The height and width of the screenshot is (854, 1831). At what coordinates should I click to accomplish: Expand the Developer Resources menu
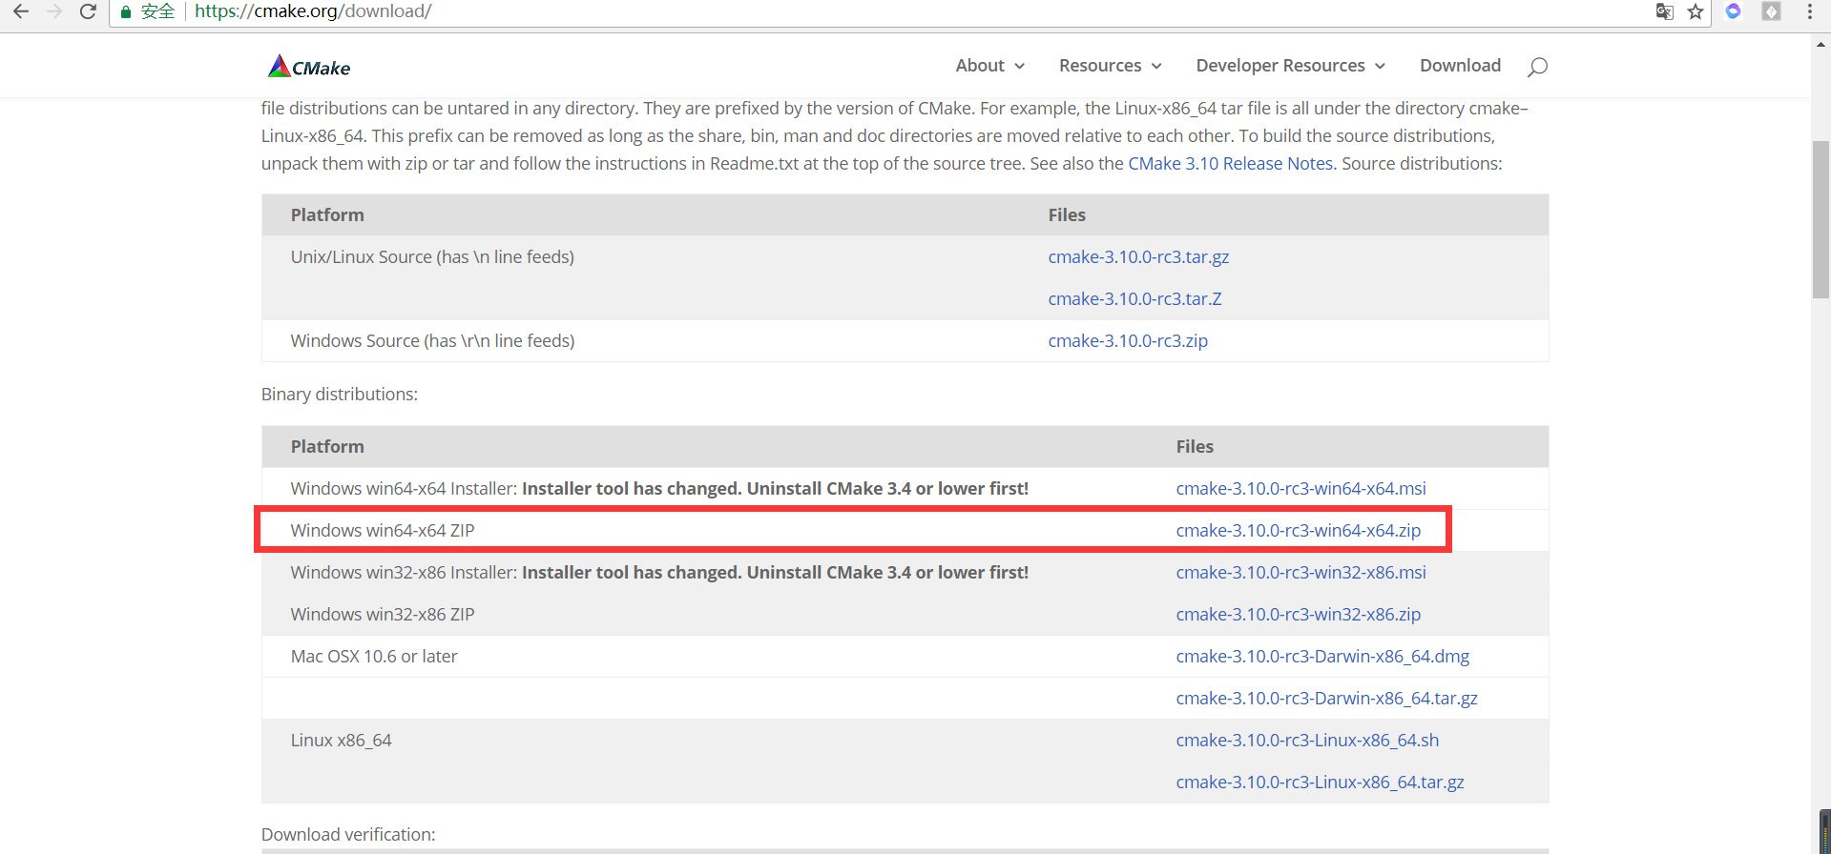(x=1291, y=66)
